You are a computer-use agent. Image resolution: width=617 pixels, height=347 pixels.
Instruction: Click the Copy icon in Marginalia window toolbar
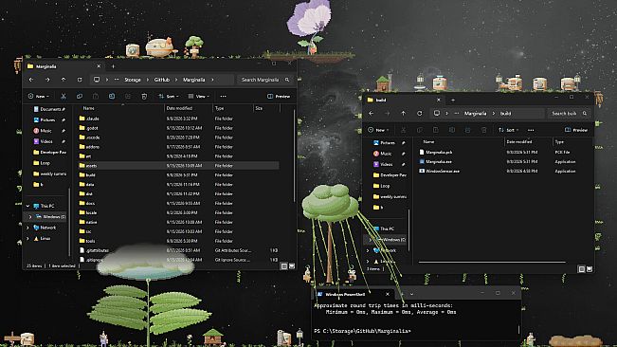click(x=80, y=96)
